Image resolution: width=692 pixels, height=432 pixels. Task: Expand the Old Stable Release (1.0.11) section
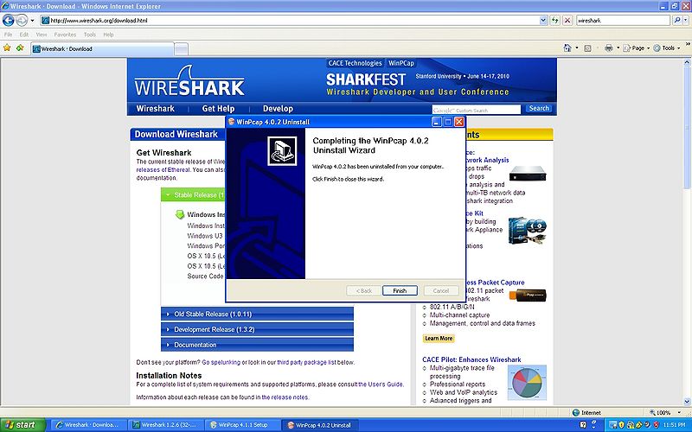[257, 314]
